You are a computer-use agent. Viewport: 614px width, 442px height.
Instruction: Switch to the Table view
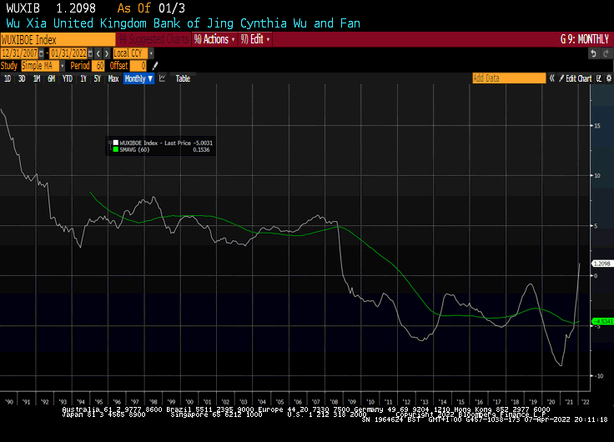coord(183,78)
